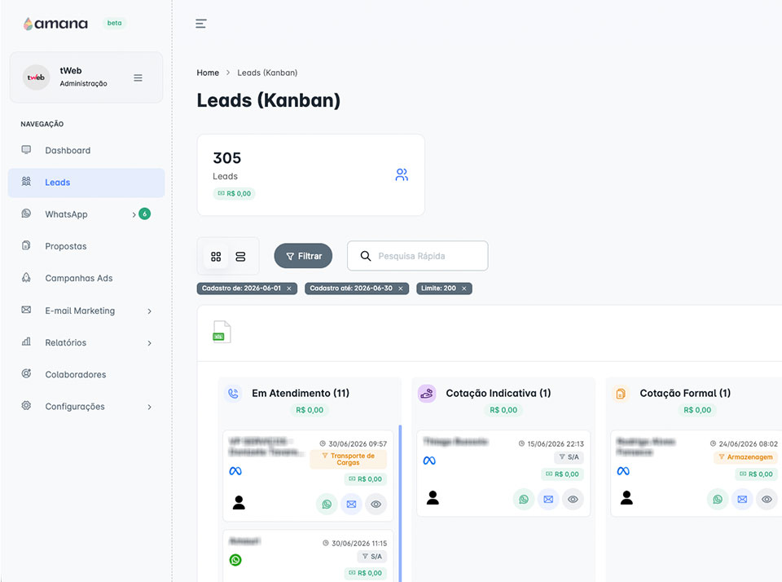View details of the 30/06/2026 09:57 card
This screenshot has width=782, height=582.
[x=376, y=504]
